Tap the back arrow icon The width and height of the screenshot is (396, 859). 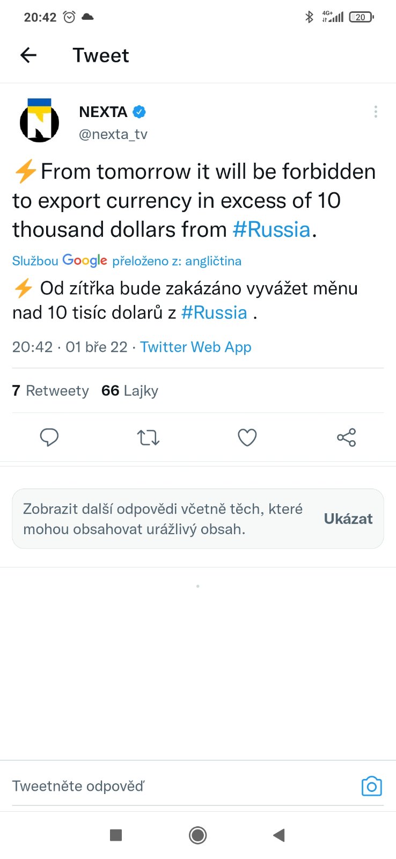(28, 55)
